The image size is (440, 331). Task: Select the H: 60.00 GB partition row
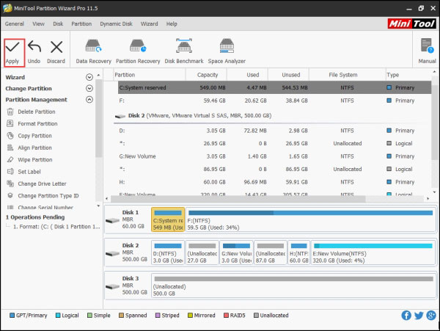tap(274, 182)
